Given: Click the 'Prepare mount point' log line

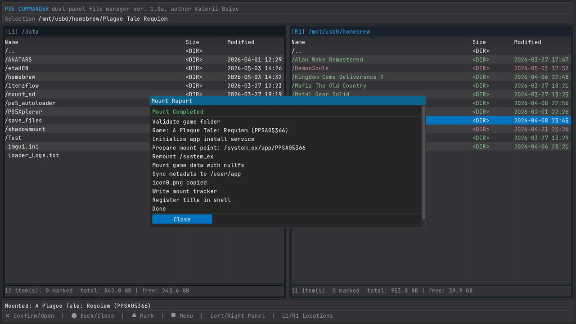Looking at the screenshot, I should point(229,148).
